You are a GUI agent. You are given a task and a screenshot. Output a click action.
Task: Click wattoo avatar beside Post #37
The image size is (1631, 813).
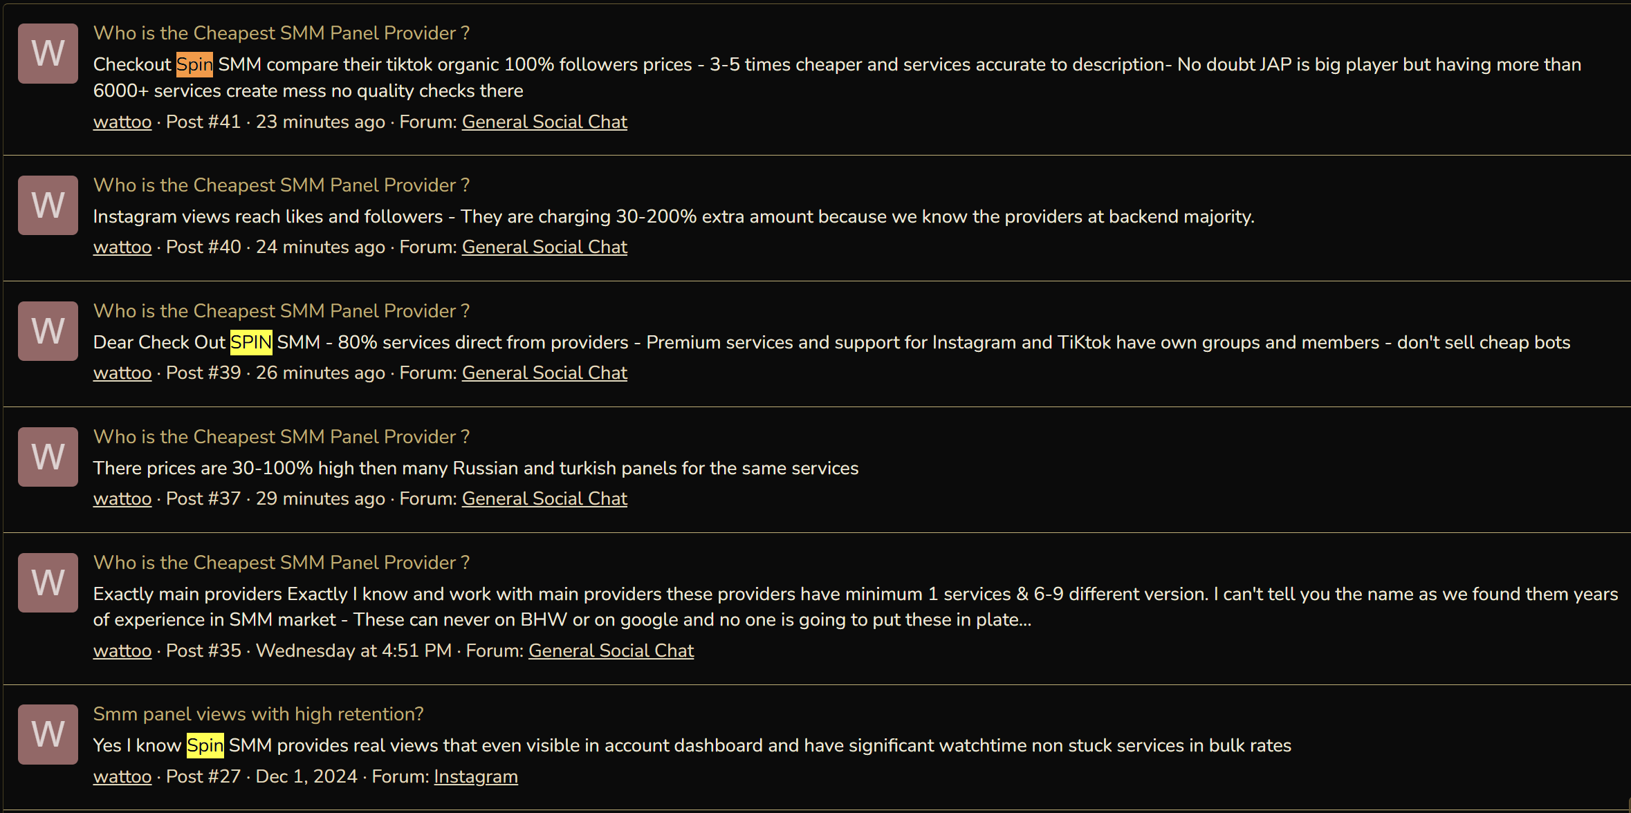point(48,457)
